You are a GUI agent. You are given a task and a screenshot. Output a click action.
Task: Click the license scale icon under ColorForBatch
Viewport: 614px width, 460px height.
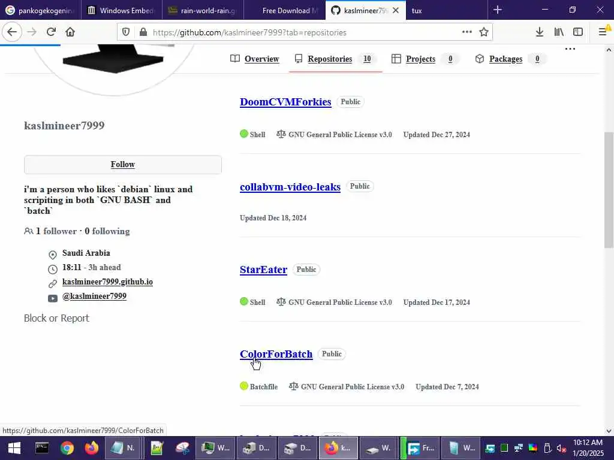pyautogui.click(x=293, y=386)
